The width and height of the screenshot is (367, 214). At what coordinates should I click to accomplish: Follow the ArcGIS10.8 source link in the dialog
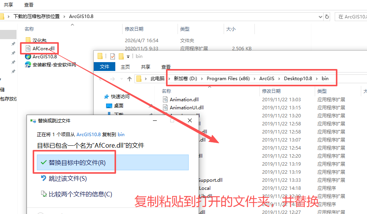(88, 135)
